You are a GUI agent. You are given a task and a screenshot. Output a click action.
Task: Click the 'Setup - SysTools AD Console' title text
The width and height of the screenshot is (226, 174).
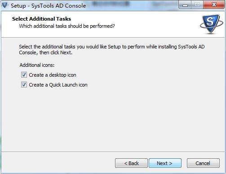(49, 6)
